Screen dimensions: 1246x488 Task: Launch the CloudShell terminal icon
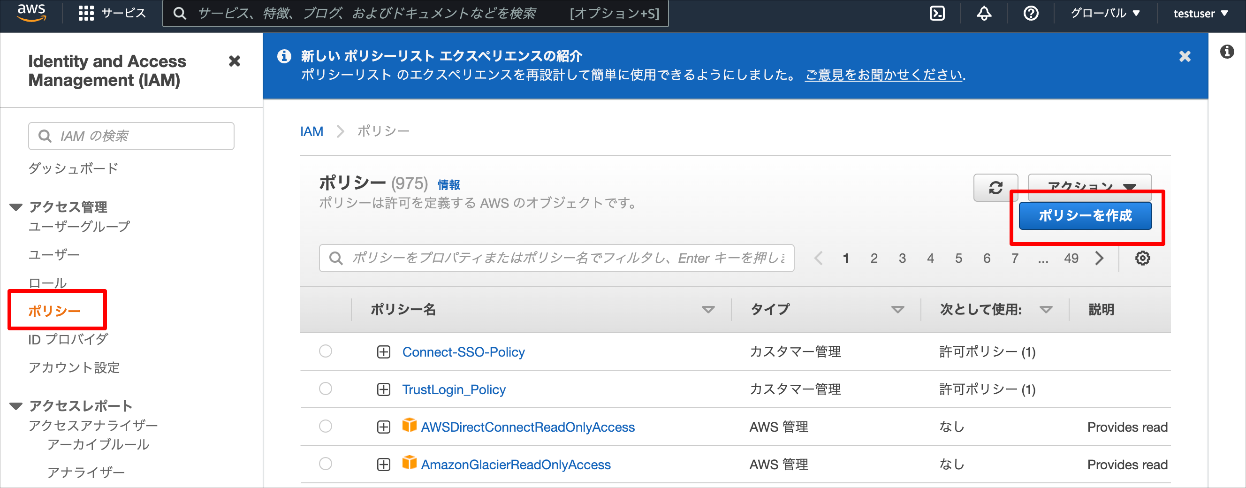[937, 14]
